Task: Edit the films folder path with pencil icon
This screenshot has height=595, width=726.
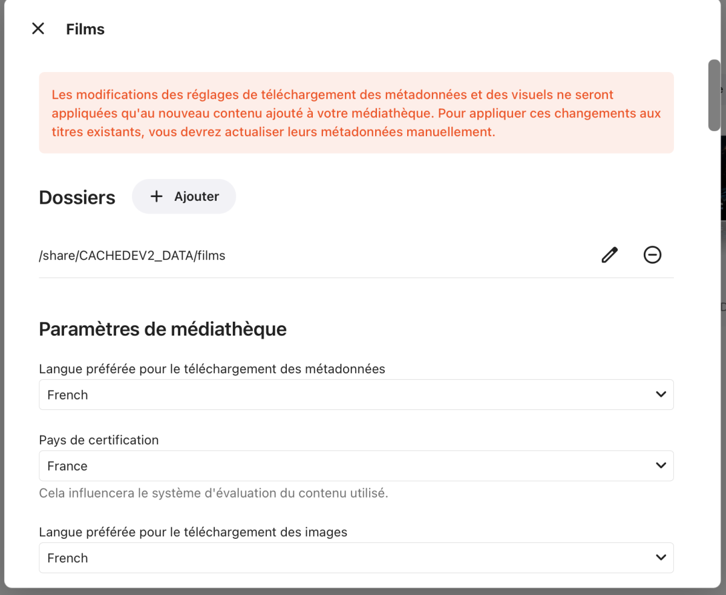Action: click(x=609, y=255)
